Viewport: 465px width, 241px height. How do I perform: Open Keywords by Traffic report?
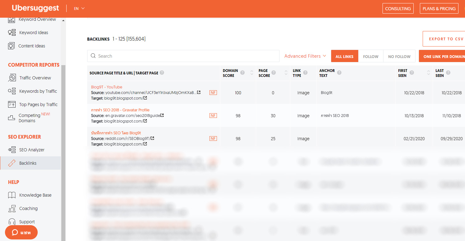pyautogui.click(x=38, y=91)
